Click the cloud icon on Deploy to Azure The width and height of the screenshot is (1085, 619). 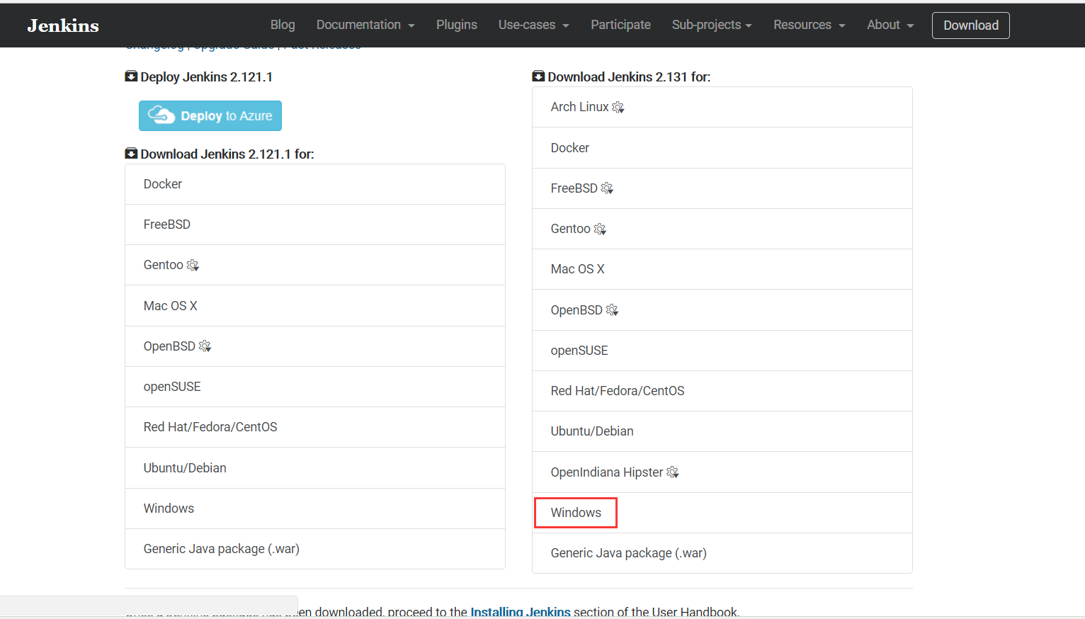point(161,115)
